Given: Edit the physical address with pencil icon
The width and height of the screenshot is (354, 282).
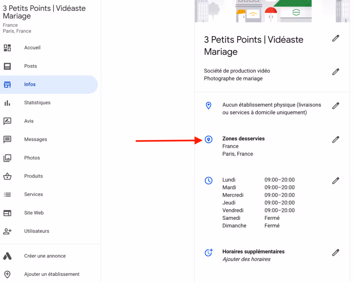Looking at the screenshot, I should (x=336, y=106).
